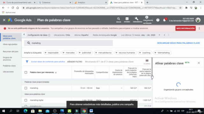Go to the next date period
The width and height of the screenshot is (204, 114).
169,35
